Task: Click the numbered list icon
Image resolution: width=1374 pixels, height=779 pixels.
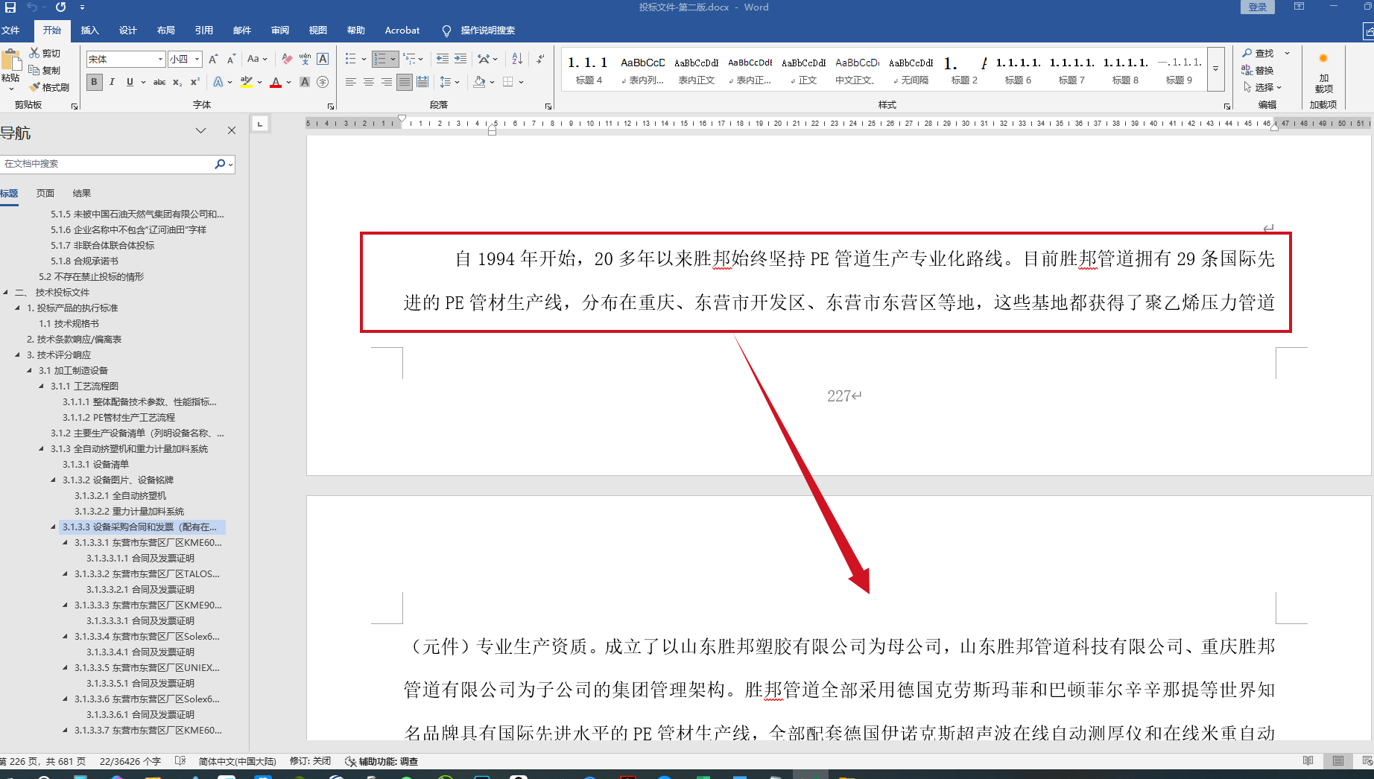Action: (380, 59)
